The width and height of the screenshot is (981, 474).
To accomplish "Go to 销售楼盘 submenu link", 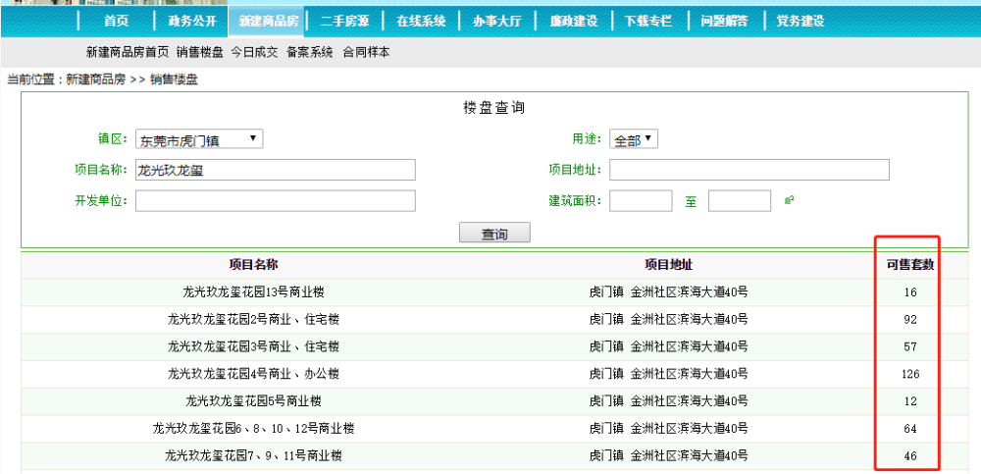I will point(199,53).
